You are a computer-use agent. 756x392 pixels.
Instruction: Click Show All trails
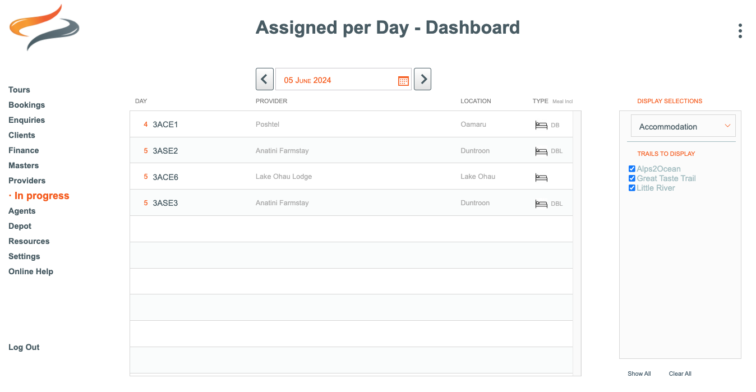click(639, 373)
